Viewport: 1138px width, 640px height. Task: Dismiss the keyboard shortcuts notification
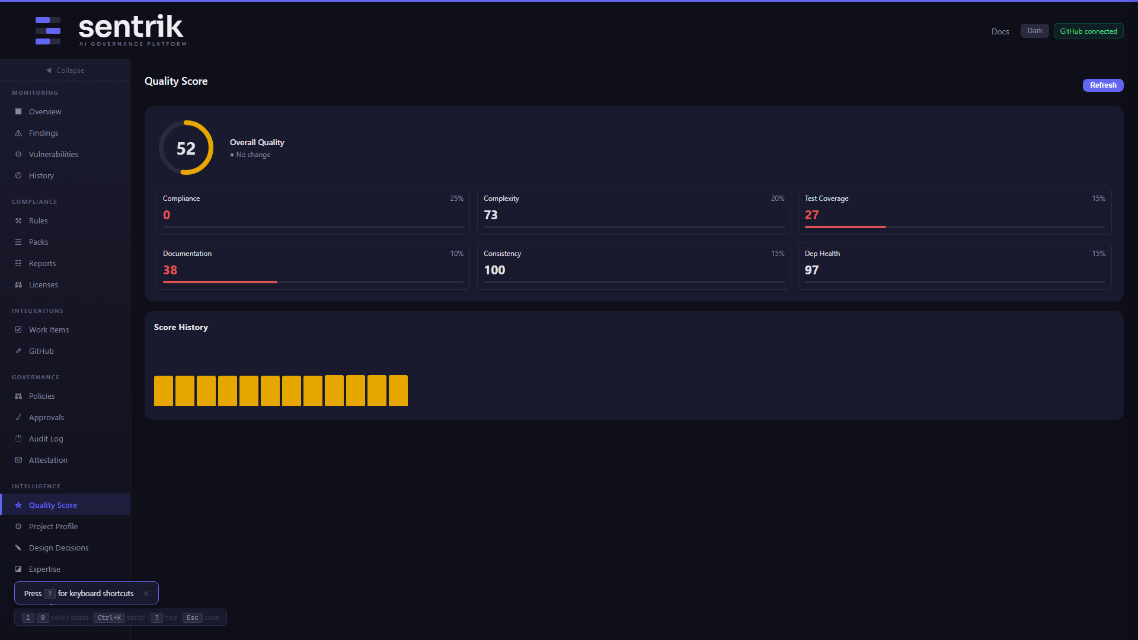(146, 593)
